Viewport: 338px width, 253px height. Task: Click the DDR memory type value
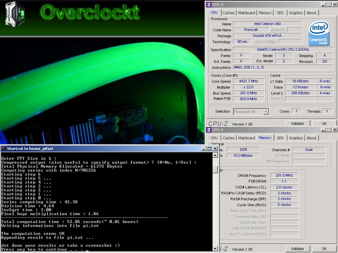(x=243, y=150)
